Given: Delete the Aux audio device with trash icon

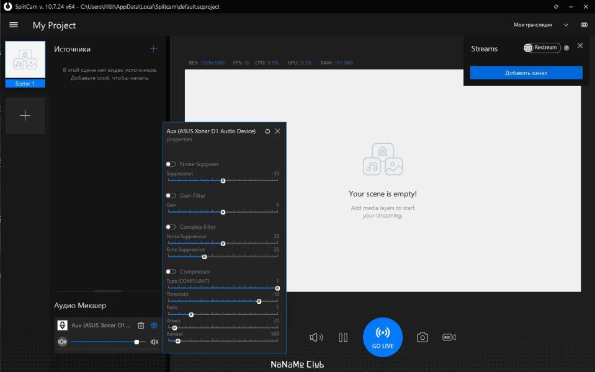Looking at the screenshot, I should click(141, 325).
